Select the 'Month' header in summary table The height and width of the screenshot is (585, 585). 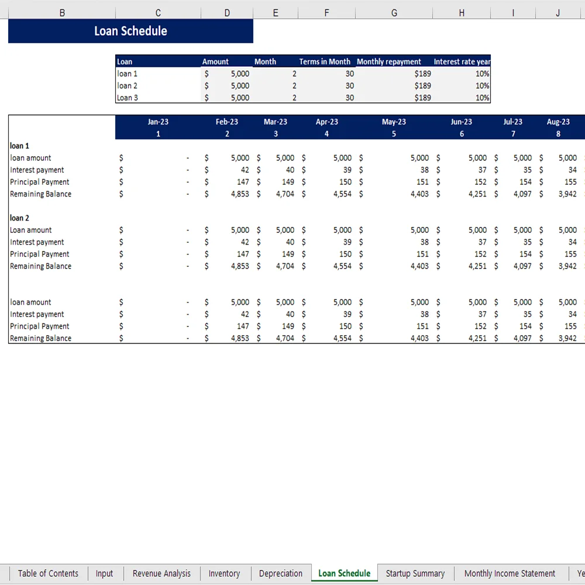[276, 61]
